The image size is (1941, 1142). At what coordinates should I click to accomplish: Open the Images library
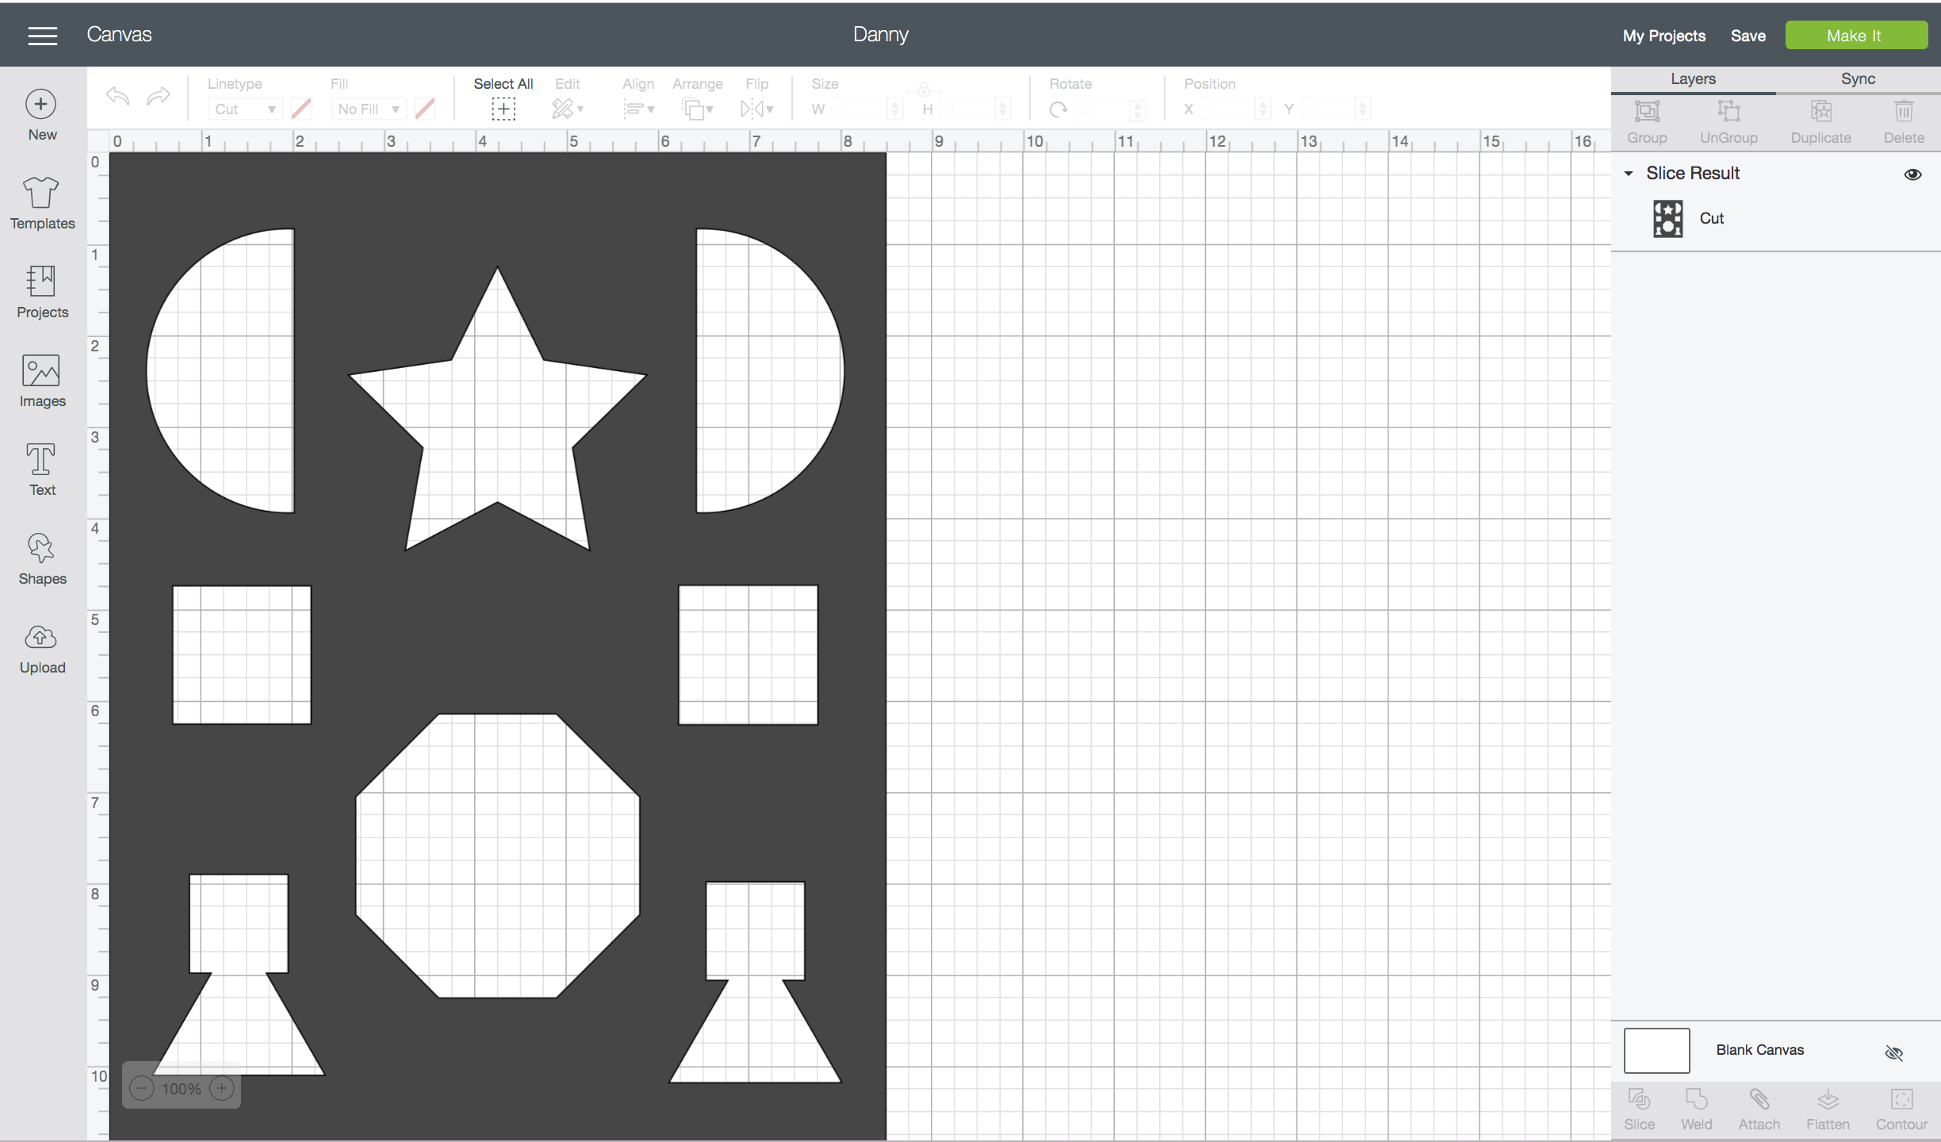[42, 381]
